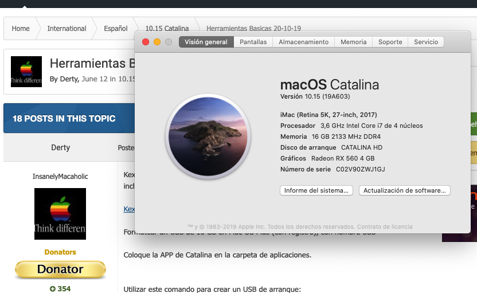Click Informe del sistema button
The height and width of the screenshot is (293, 477).
316,190
